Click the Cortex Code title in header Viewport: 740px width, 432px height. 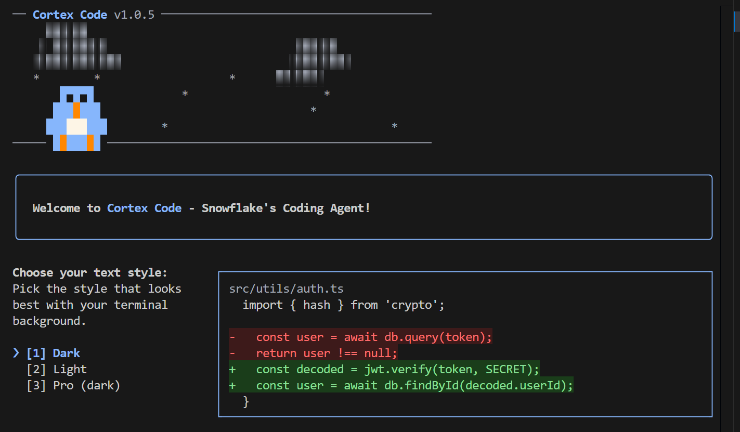pyautogui.click(x=70, y=15)
